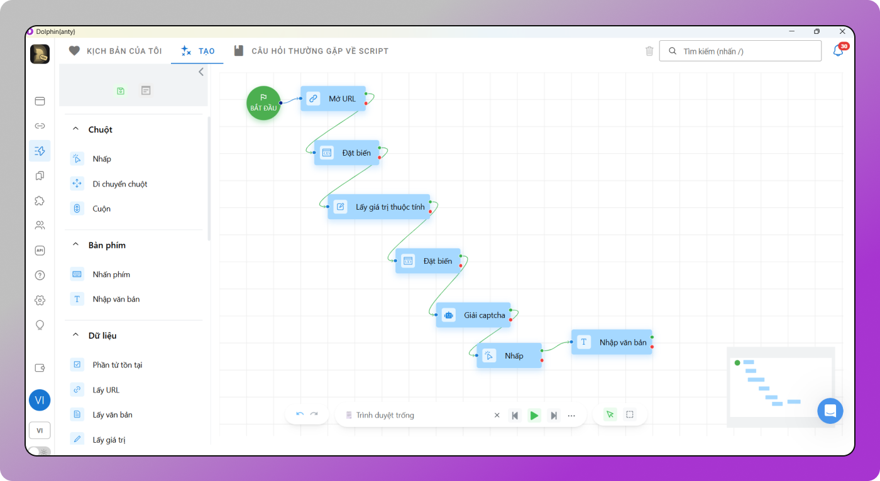Open the chat support bubble
Screen dimensions: 880x481
[x=830, y=411]
